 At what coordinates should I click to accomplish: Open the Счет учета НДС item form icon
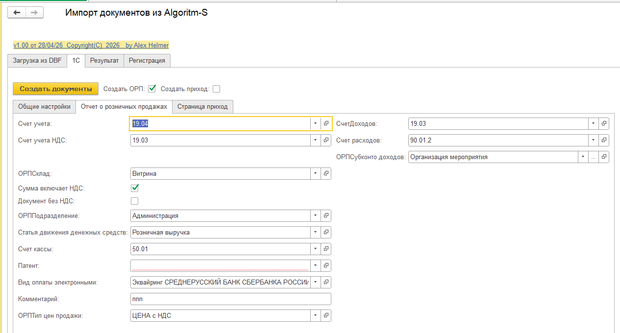coord(326,141)
